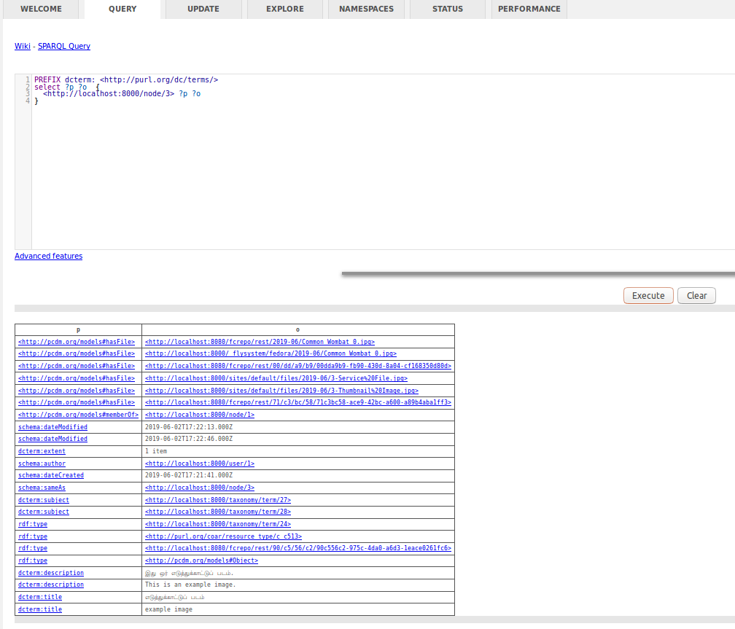735x629 pixels.
Task: Open the pcdm.org models #Object link
Action: (x=201, y=560)
